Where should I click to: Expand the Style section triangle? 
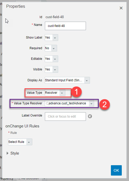point(7,153)
